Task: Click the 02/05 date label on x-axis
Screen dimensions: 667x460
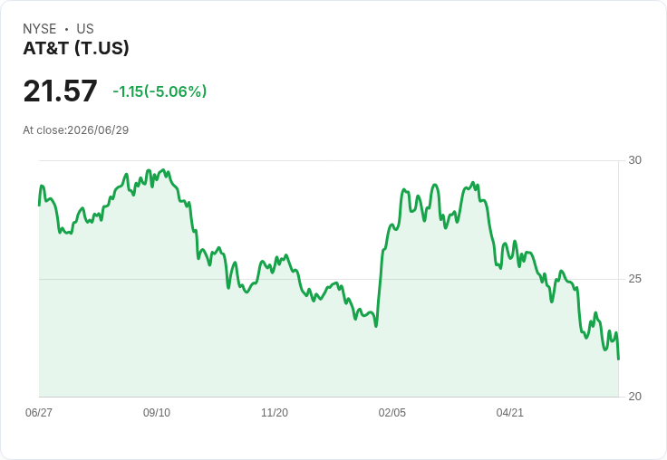Action: [x=392, y=412]
